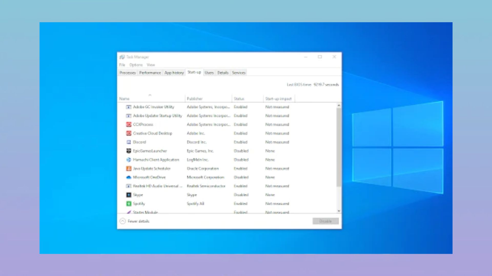Screen dimensions: 492x276
Task: Select the Java Update Scheduler row name
Action: point(152,168)
